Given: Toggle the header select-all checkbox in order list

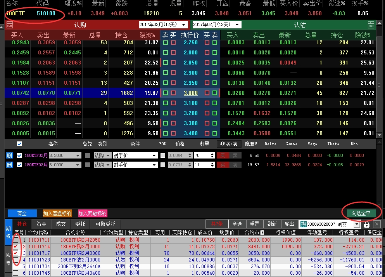Looking at the screenshot, I should pos(19,144).
